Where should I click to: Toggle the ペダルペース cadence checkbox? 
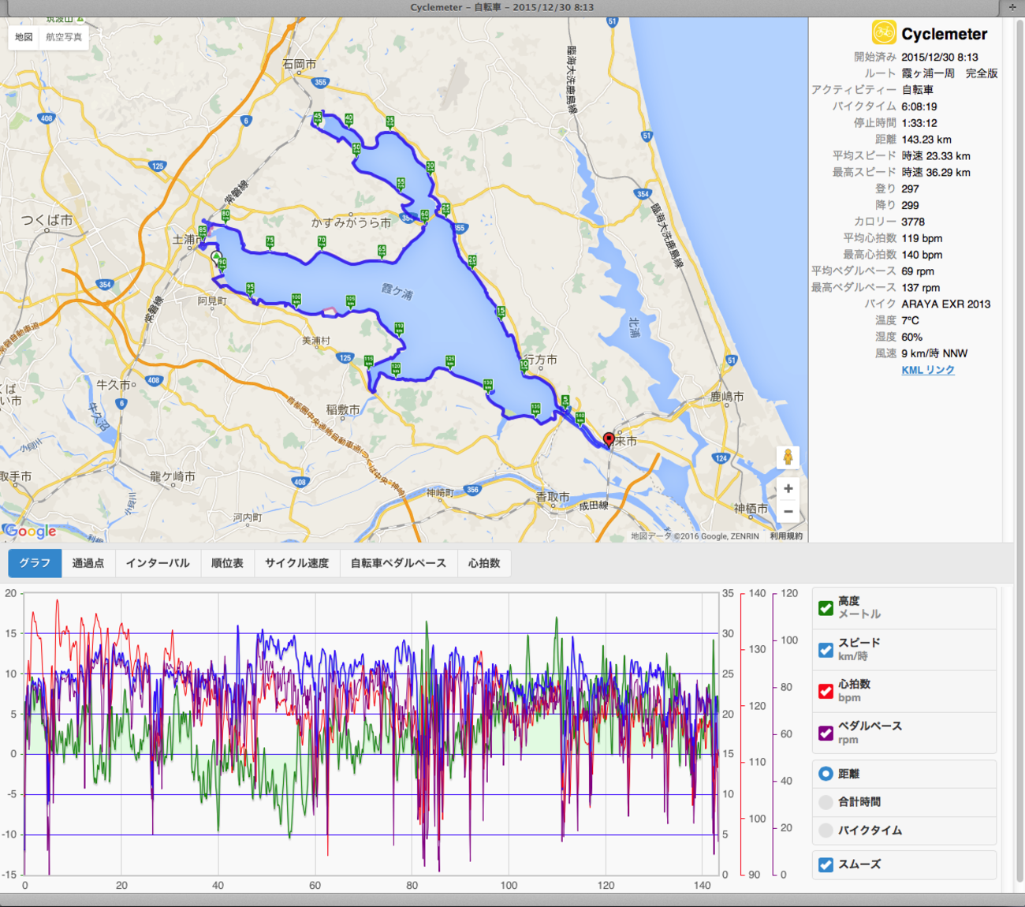pyautogui.click(x=826, y=733)
